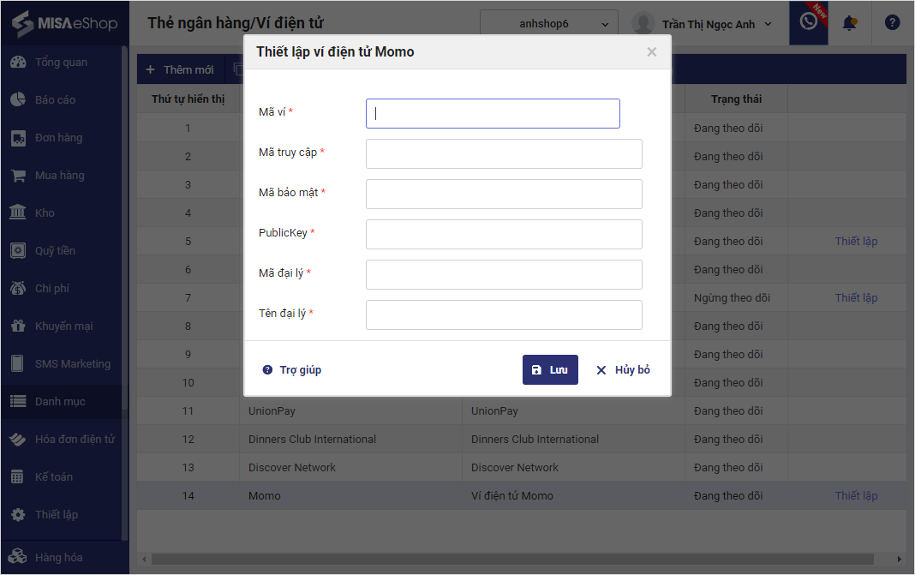This screenshot has width=915, height=575.
Task: Cancel with the Hủy bỏ button
Action: [623, 369]
